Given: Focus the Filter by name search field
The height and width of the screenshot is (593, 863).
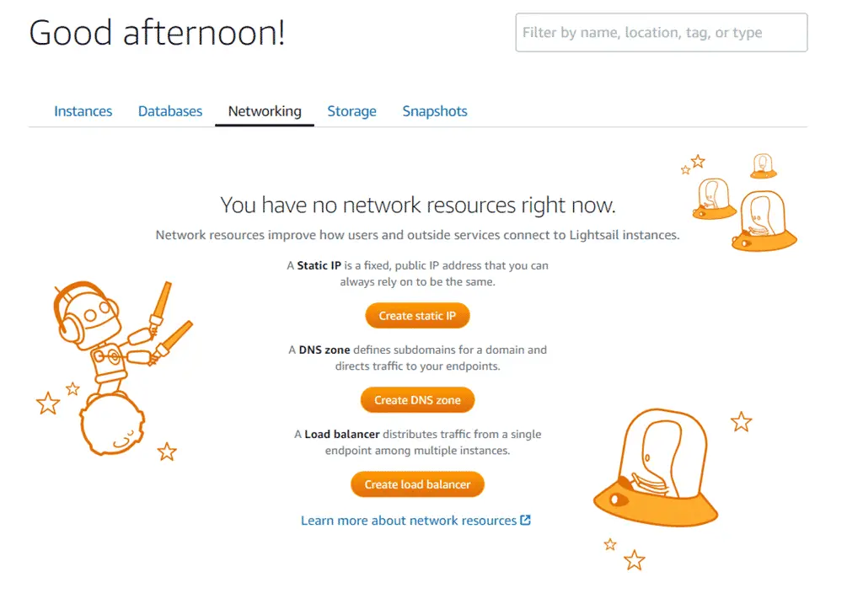Looking at the screenshot, I should click(662, 33).
